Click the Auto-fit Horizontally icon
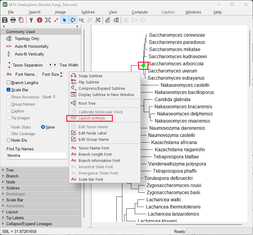 click(9, 46)
